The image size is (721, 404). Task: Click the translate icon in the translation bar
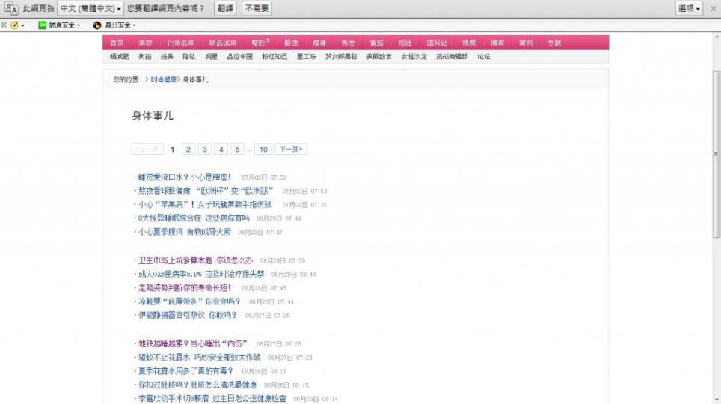point(11,8)
